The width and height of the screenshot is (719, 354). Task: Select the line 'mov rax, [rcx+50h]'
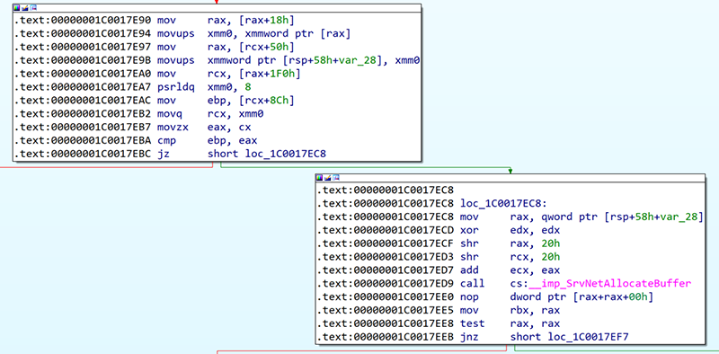coord(154,47)
